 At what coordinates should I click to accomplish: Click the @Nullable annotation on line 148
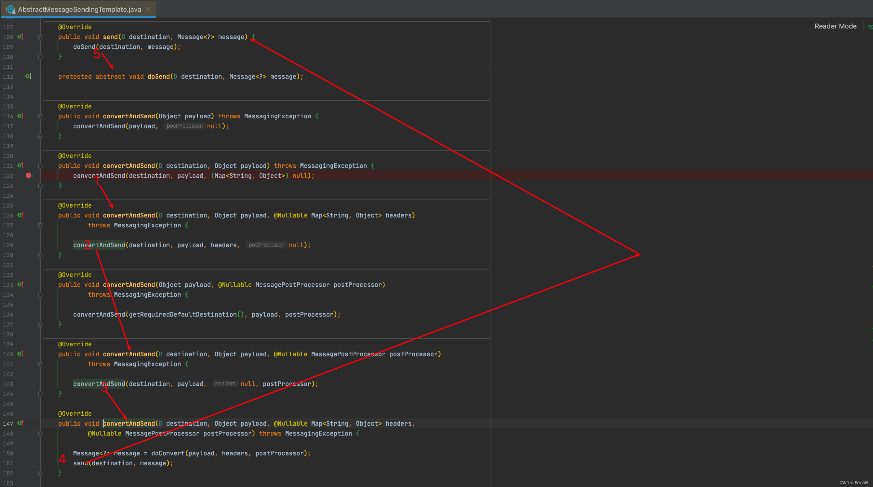pos(104,433)
